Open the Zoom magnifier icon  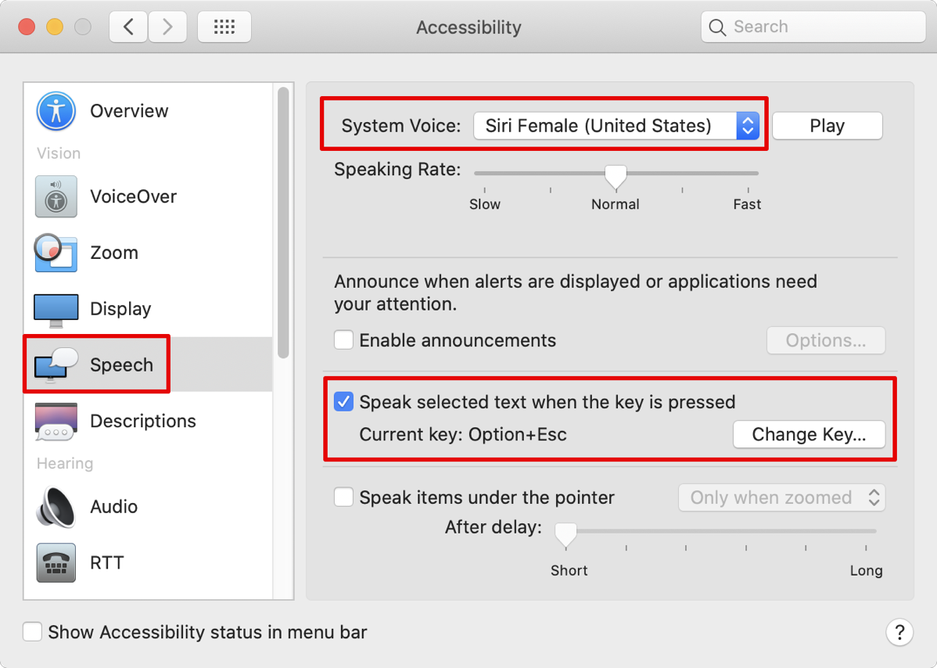56,253
